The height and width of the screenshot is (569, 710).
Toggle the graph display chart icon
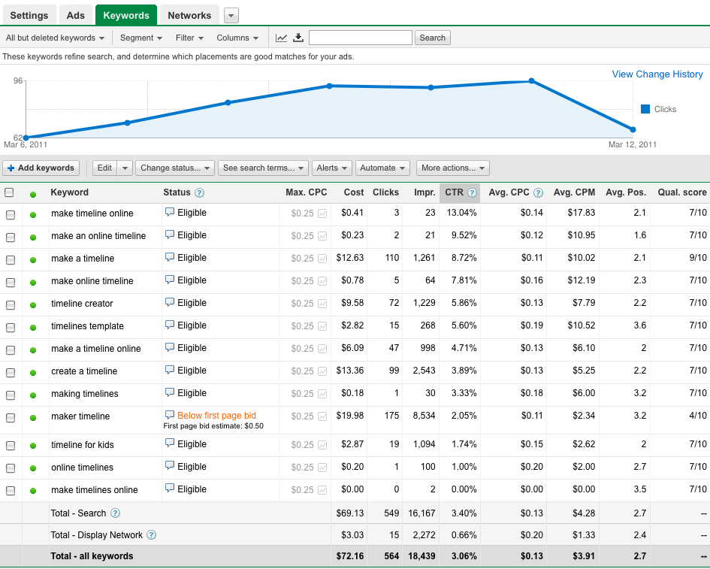click(282, 38)
